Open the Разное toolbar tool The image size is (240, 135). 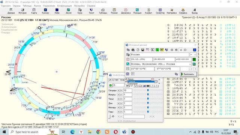tap(114, 11)
